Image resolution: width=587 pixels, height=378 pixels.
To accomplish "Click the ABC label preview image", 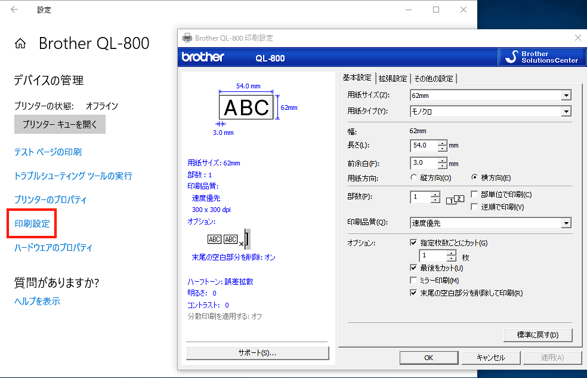I will coord(246,107).
